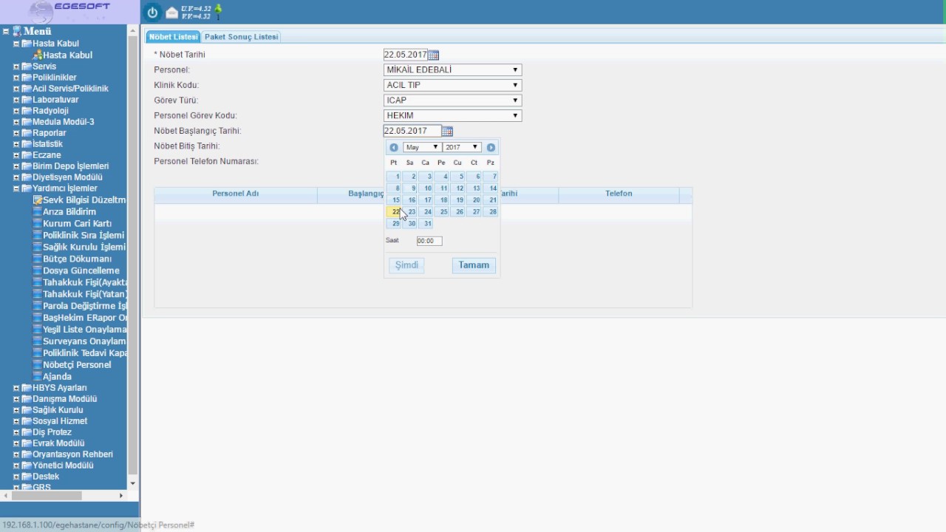Expand the Radyoloji folder
The image size is (946, 532).
[x=16, y=111]
